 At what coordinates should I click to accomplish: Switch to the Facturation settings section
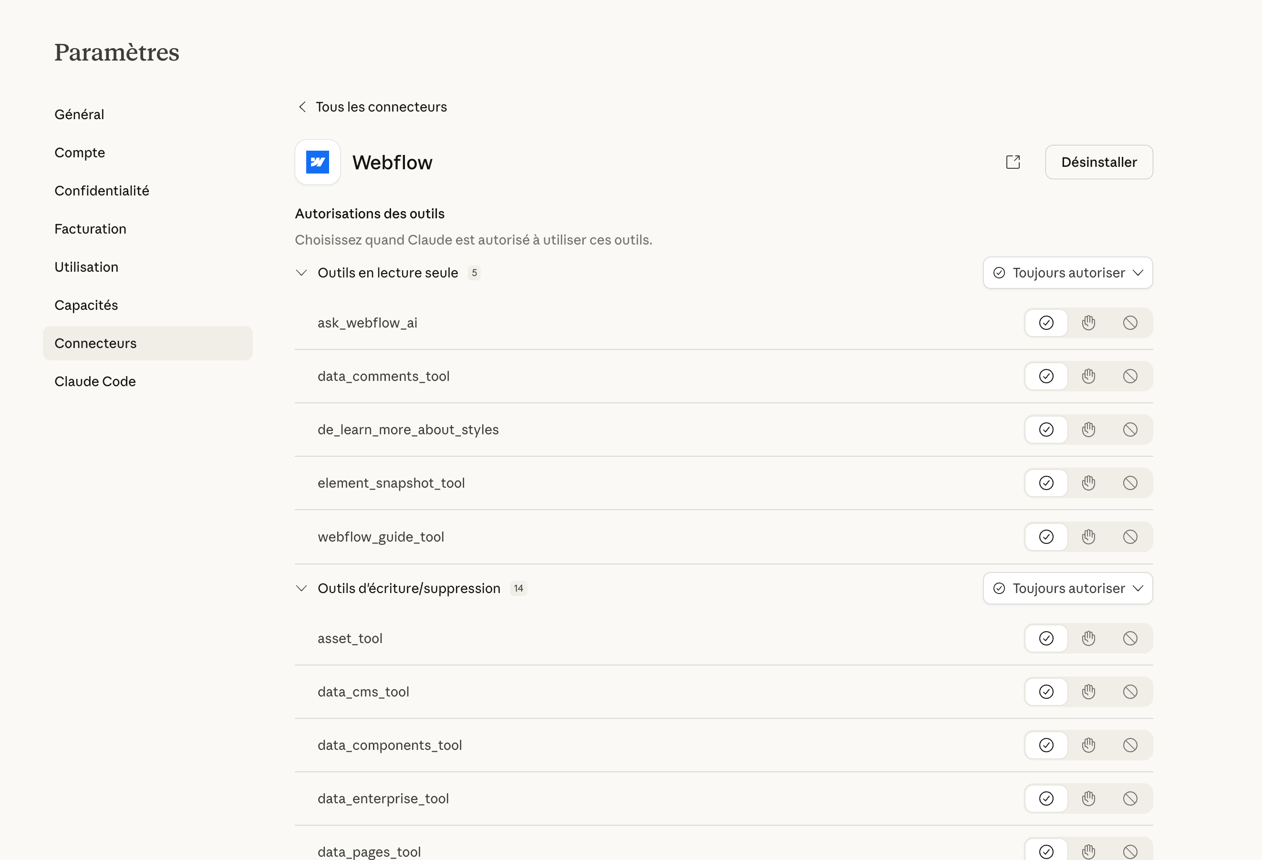pos(90,228)
